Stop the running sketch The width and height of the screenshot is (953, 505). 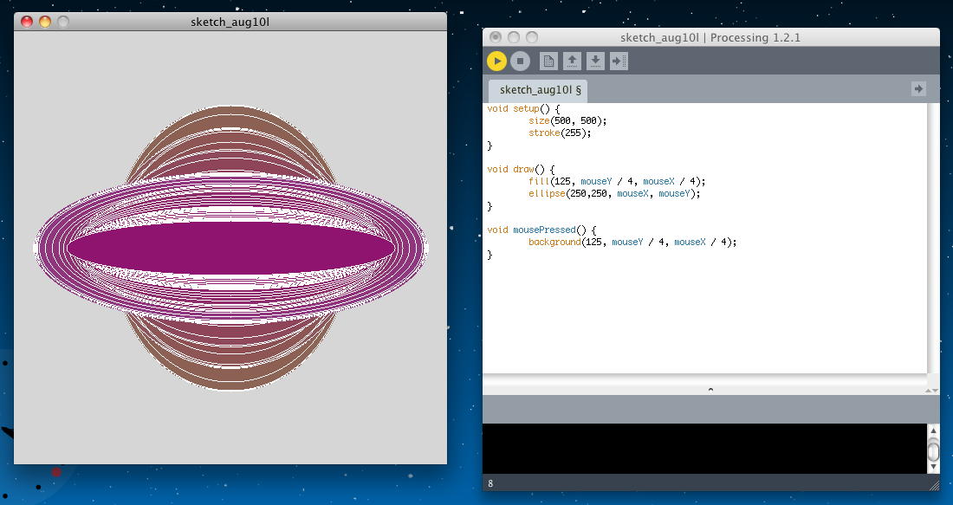point(520,61)
